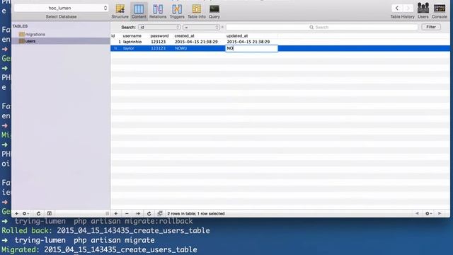Open the search field column dropdown
The width and height of the screenshot is (453, 255).
pyautogui.click(x=159, y=27)
